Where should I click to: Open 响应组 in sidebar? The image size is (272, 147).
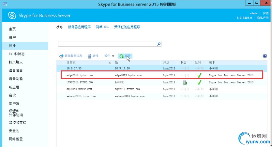[14, 87]
